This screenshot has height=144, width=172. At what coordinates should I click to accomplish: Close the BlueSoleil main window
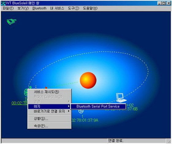click(x=169, y=3)
